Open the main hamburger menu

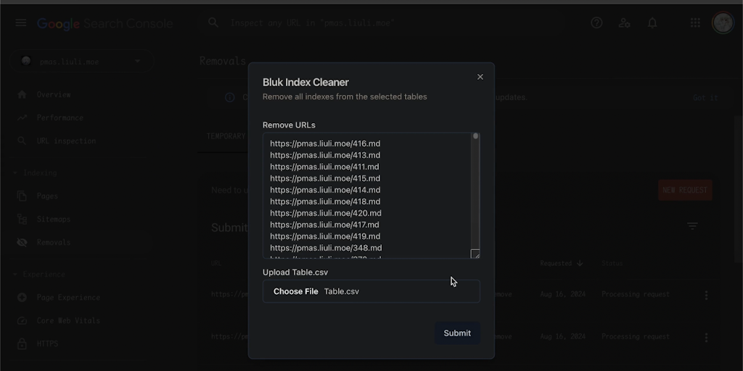pyautogui.click(x=21, y=23)
